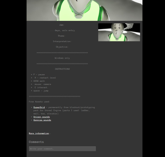
Task: Click the comment input field
Action: [x=62, y=149]
